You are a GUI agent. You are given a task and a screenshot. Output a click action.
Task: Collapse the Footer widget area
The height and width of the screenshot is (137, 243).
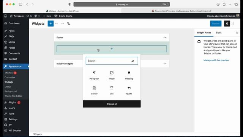(164, 37)
